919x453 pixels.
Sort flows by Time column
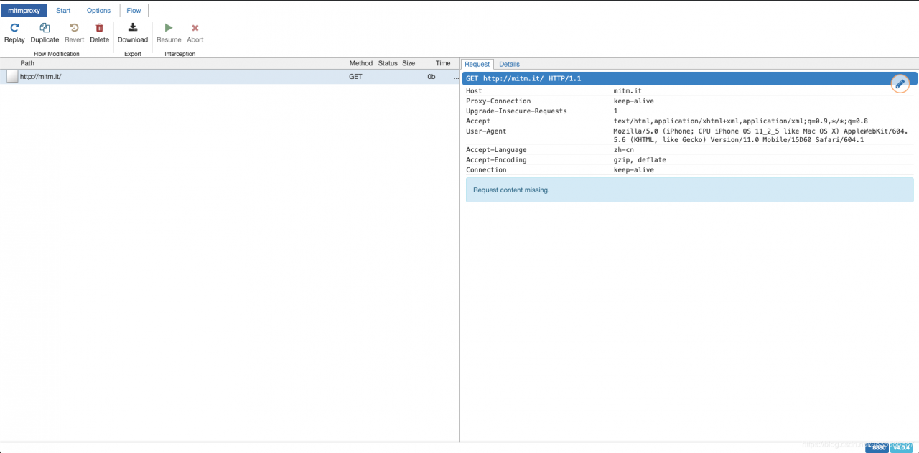pos(443,63)
